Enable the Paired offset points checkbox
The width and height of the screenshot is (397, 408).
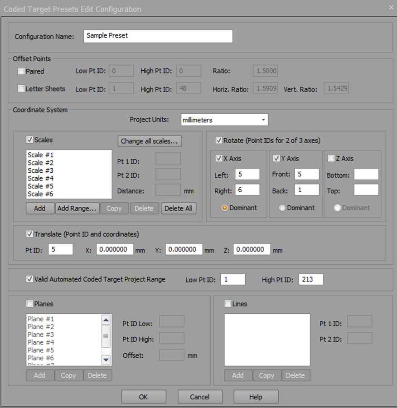21,71
